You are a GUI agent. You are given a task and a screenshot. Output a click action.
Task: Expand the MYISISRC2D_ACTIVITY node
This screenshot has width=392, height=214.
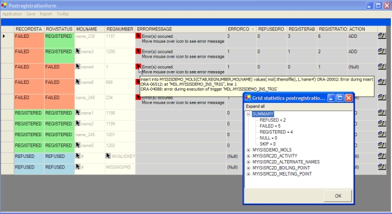[x=248, y=156]
